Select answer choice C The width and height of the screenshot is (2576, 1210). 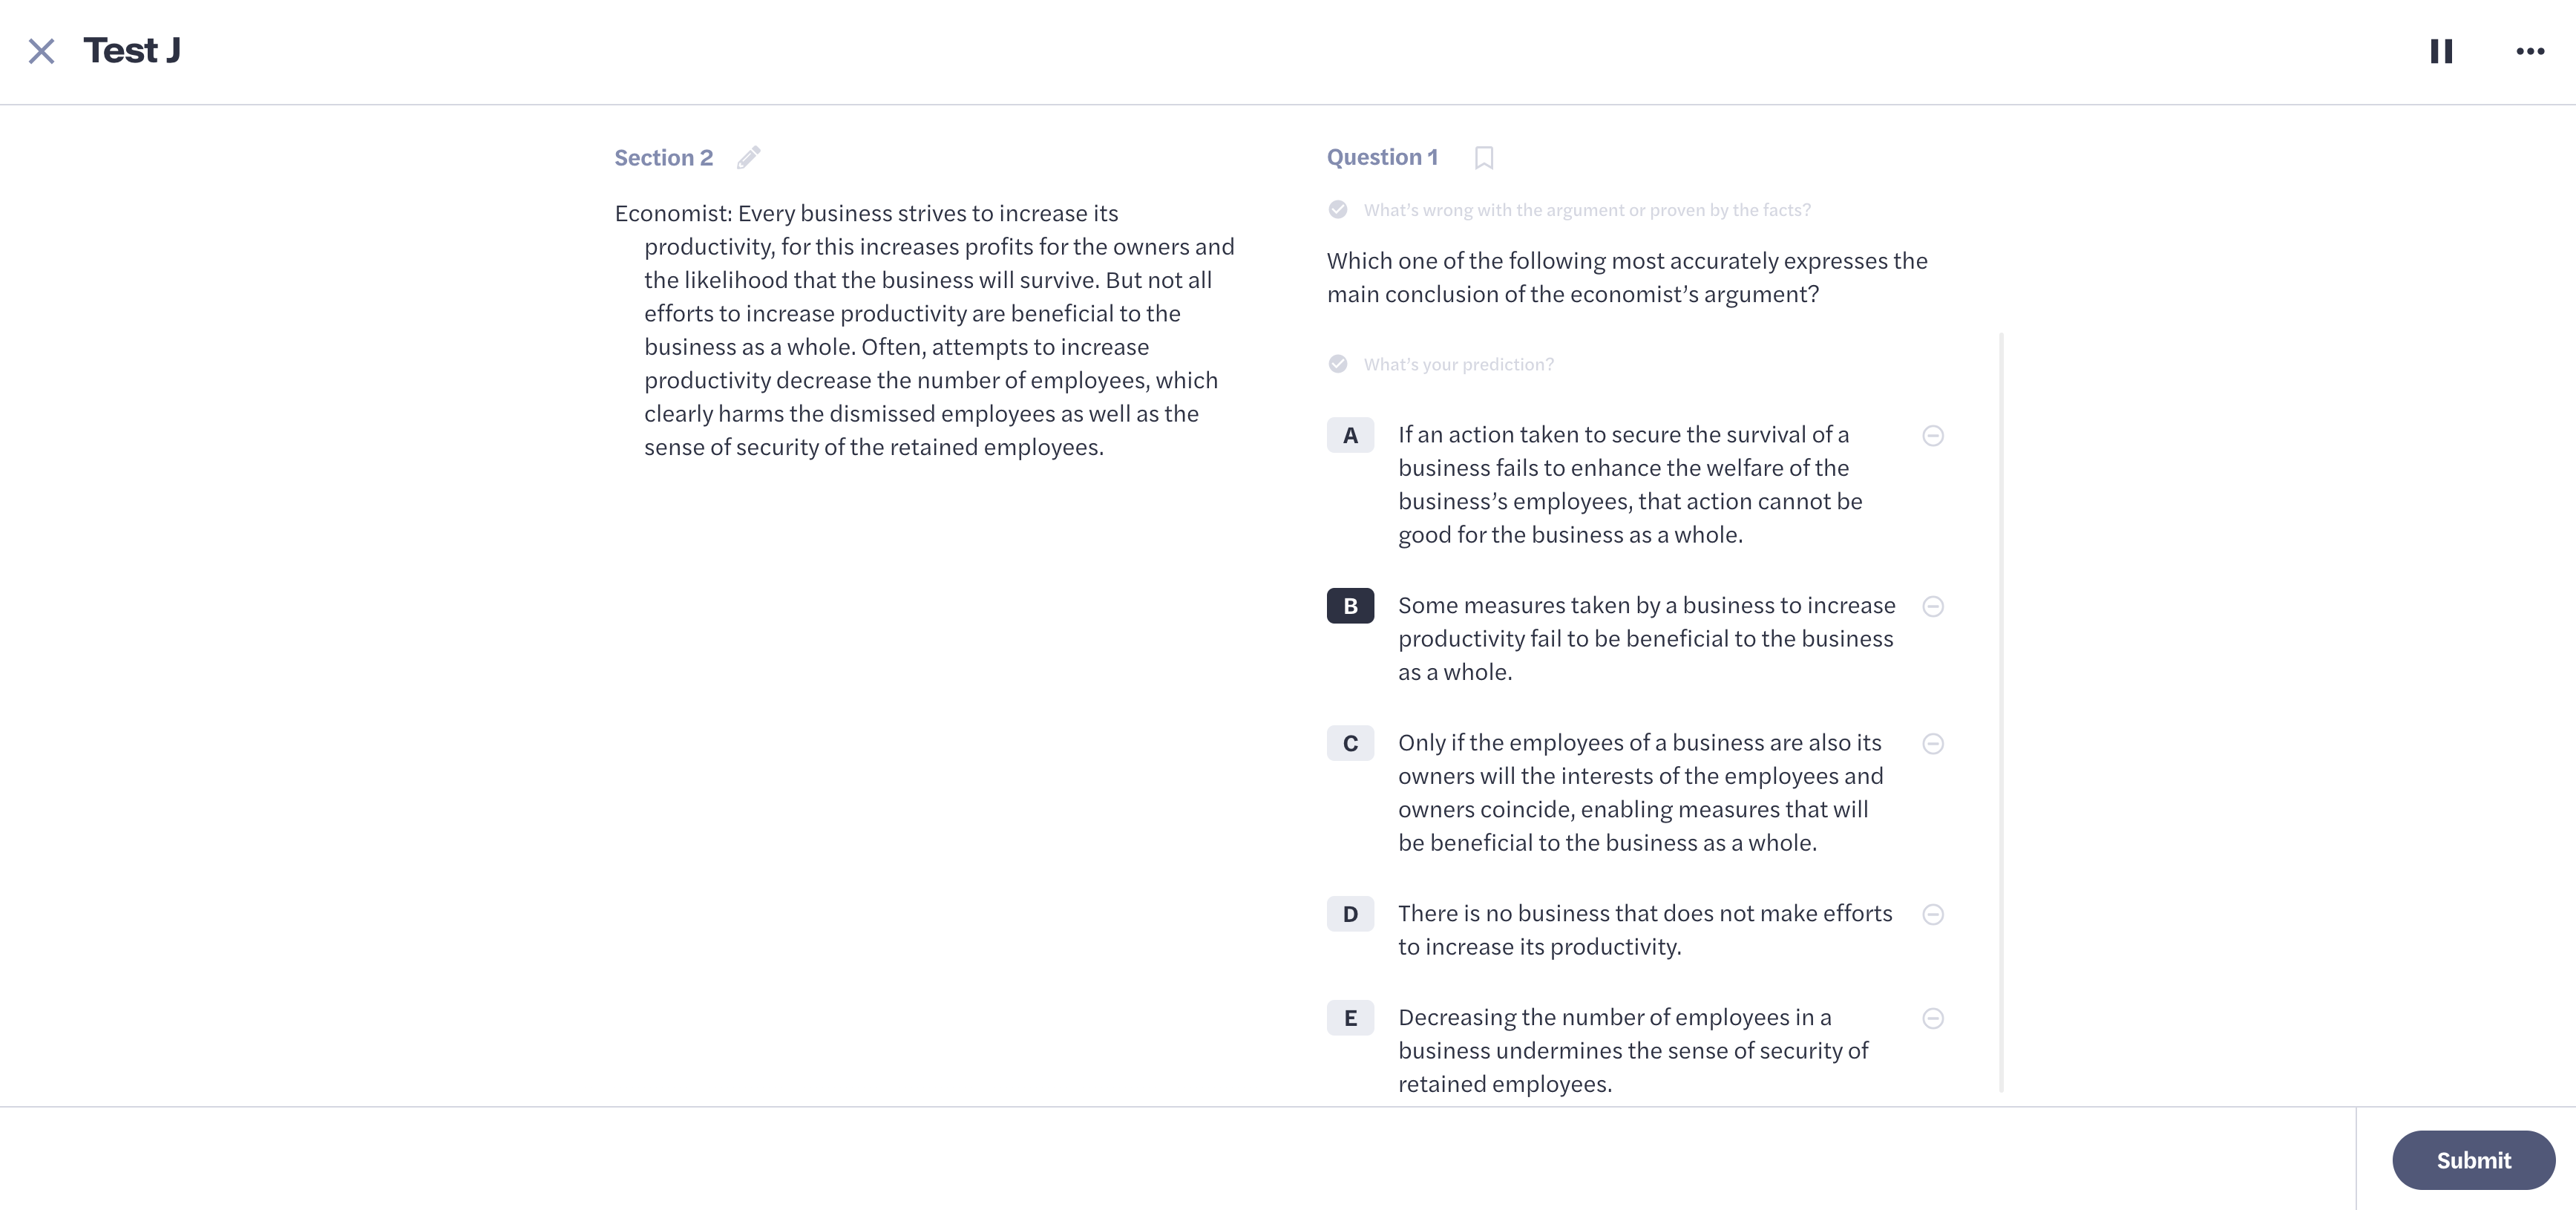(x=1350, y=743)
